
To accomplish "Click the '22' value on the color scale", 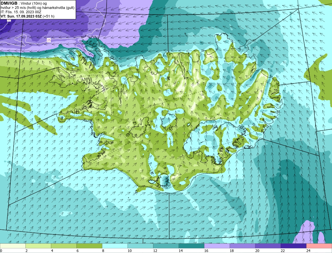I will [x=283, y=251].
